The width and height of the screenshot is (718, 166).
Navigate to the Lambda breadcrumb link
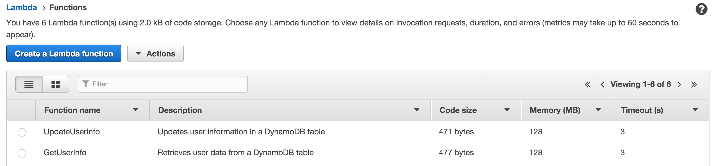21,7
